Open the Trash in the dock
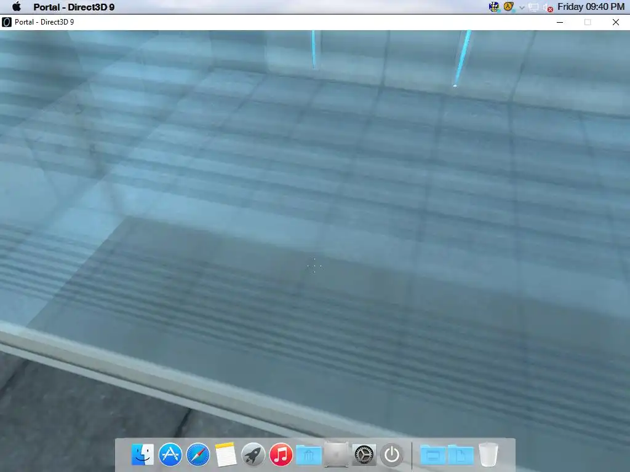This screenshot has height=472, width=630. click(488, 454)
